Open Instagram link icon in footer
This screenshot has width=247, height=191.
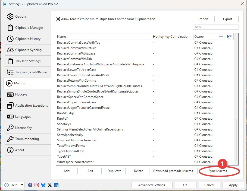tap(37, 185)
